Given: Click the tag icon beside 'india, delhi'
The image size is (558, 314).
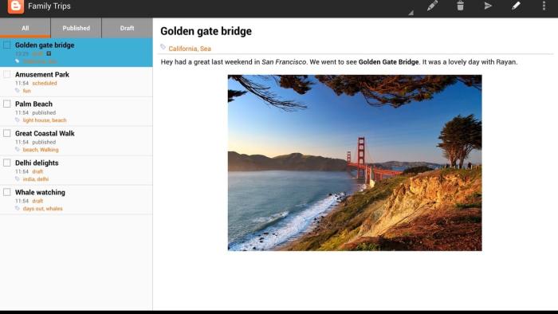Looking at the screenshot, I should coord(17,179).
